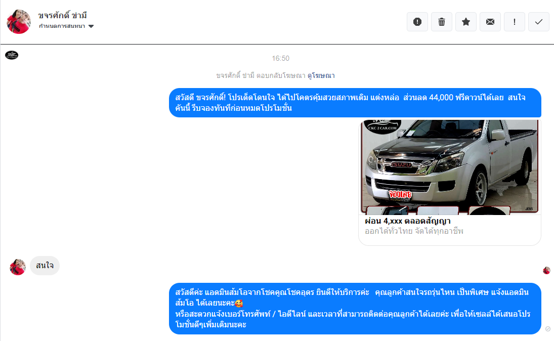Select the page logo icon under header
Image resolution: width=554 pixels, height=341 pixels.
(x=12, y=55)
